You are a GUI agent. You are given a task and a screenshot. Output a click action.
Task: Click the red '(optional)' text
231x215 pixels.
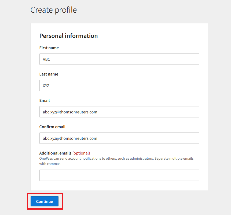click(x=81, y=153)
